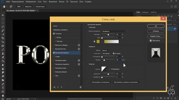Screen dimensions: 179x100
Task: Switch to the Свойства tab
Action: coord(154,12)
